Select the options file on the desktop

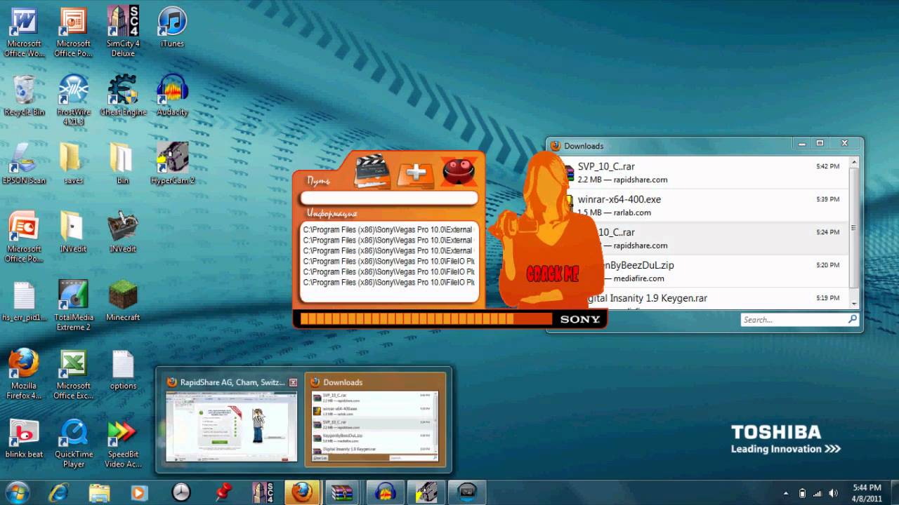123,370
